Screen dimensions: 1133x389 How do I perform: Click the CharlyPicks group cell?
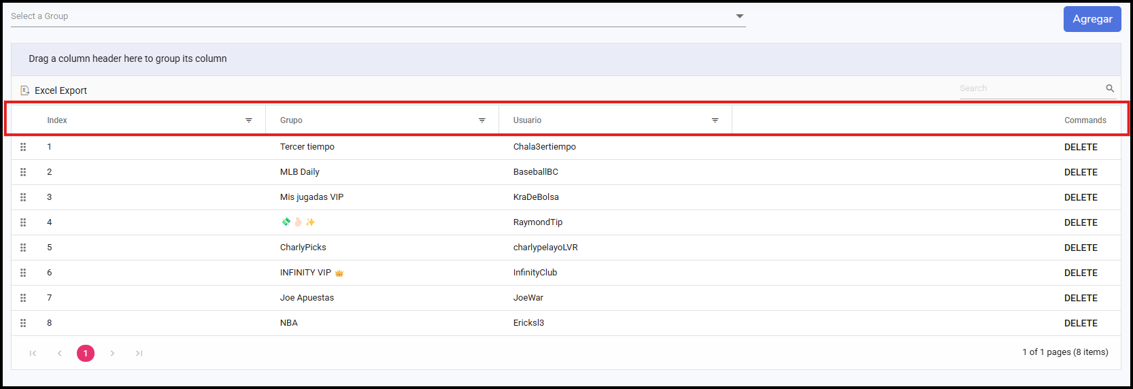tap(303, 248)
